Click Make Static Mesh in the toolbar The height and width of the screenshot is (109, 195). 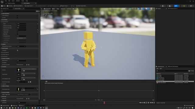click(81, 6)
